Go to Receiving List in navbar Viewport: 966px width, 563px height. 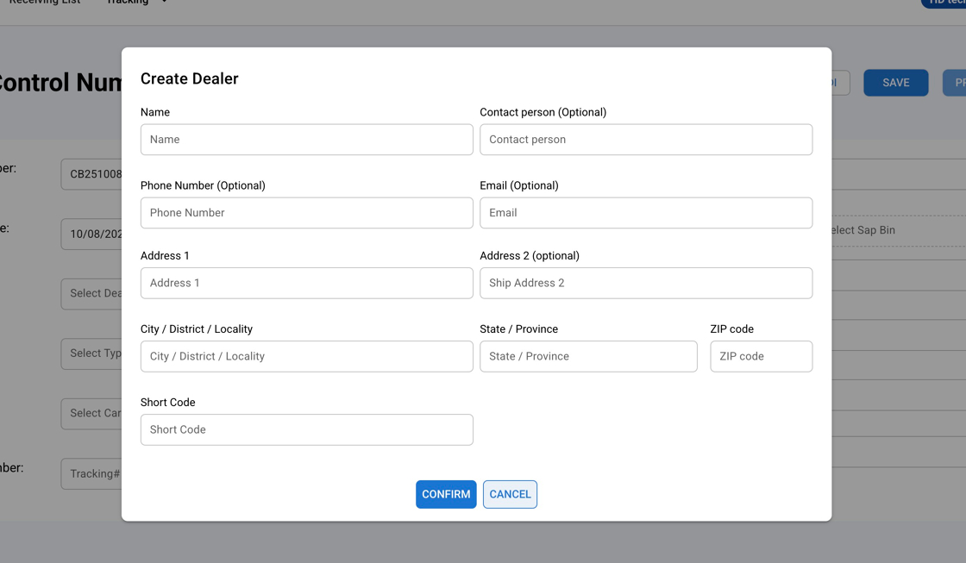tap(45, 3)
